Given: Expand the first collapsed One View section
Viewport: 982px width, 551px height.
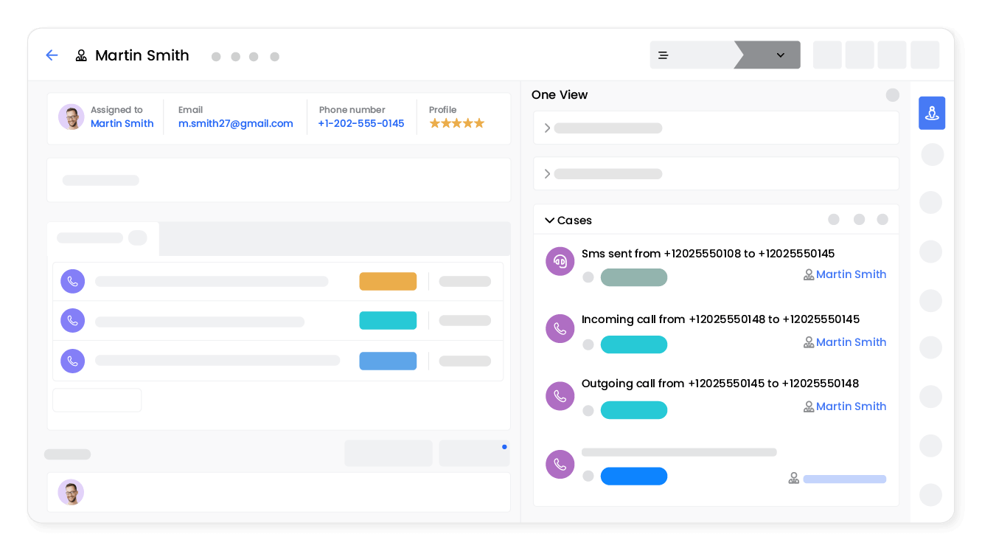Looking at the screenshot, I should pos(547,128).
